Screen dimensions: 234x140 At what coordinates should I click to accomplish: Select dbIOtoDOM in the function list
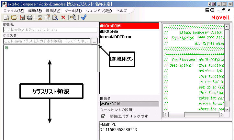click(129, 26)
